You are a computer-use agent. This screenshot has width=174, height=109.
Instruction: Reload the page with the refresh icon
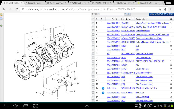[x=17, y=9]
